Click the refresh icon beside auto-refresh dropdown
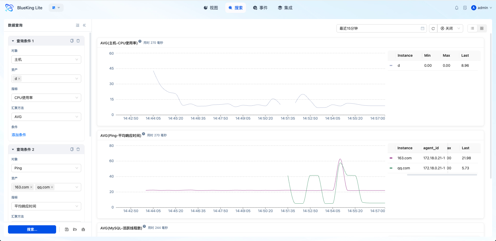The height and width of the screenshot is (241, 496). (433, 28)
